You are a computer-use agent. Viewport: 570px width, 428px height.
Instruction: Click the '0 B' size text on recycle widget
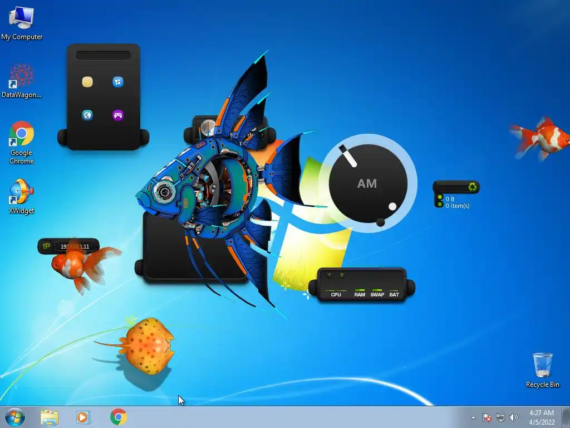pos(450,199)
